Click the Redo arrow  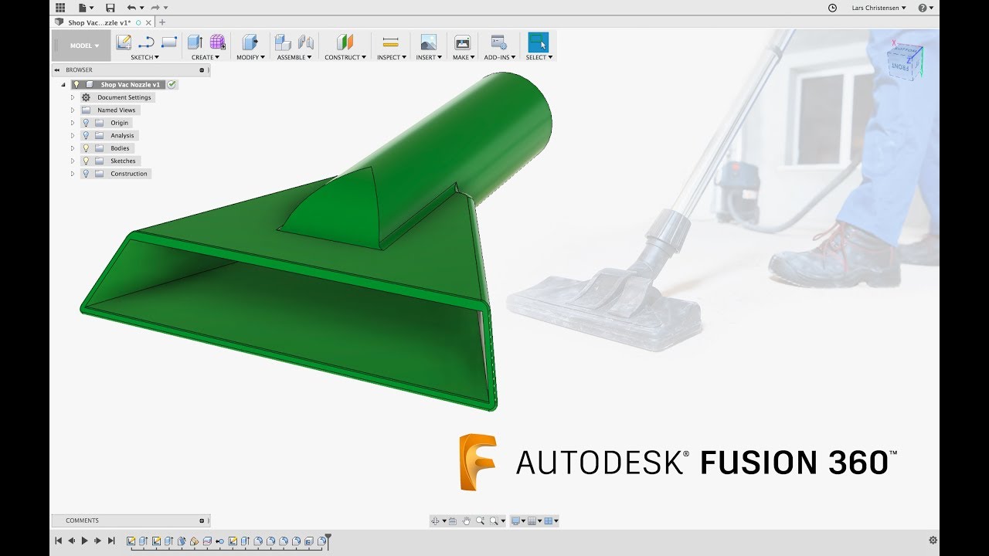[x=155, y=8]
